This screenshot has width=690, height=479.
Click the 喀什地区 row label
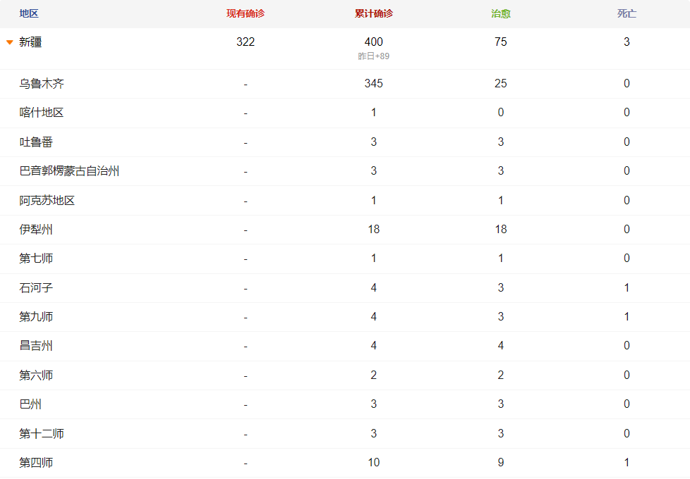[42, 113]
